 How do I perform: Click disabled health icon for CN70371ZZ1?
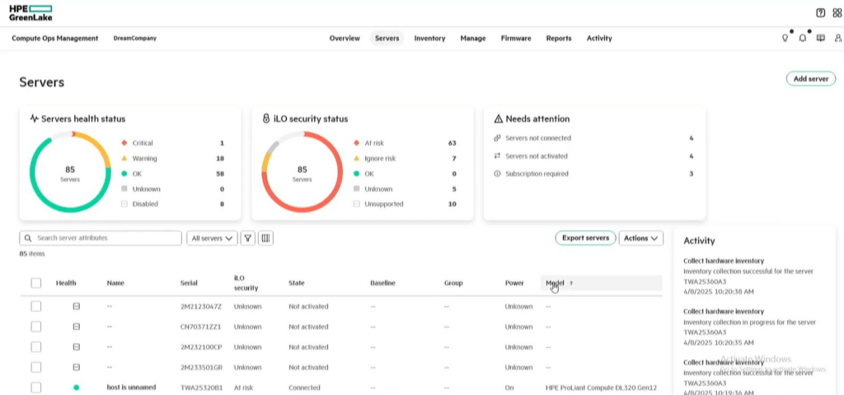[77, 327]
